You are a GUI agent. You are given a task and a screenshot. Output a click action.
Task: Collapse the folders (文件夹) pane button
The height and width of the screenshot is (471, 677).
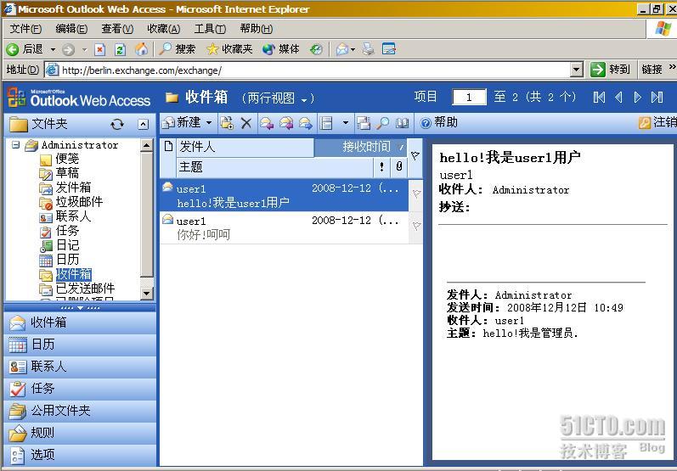143,124
